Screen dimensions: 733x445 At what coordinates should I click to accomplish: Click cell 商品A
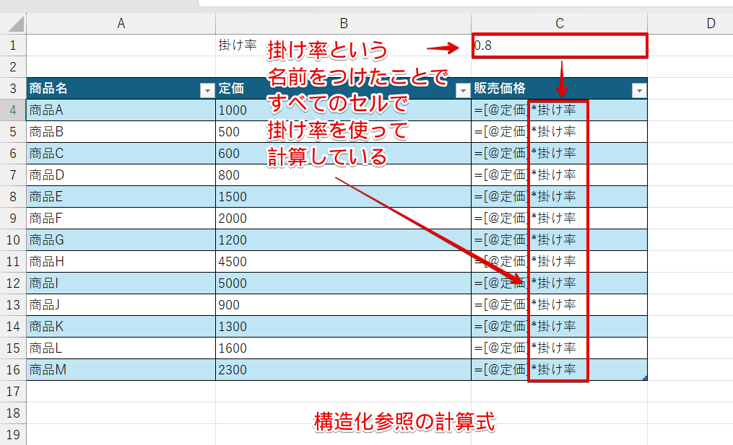[121, 110]
